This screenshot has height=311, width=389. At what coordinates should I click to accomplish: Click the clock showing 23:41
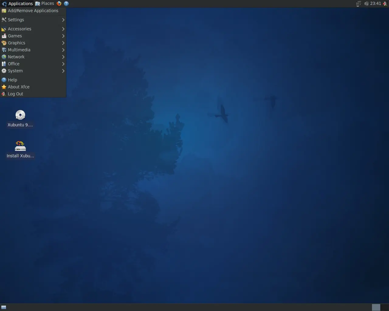[375, 3]
